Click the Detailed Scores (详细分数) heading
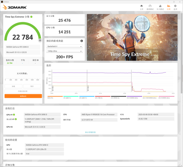Viewport: 183px width, 167px height. [x=10, y=165]
